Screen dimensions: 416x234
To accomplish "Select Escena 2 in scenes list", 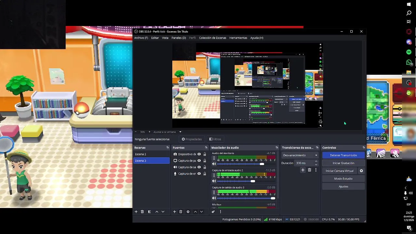I will [151, 154].
